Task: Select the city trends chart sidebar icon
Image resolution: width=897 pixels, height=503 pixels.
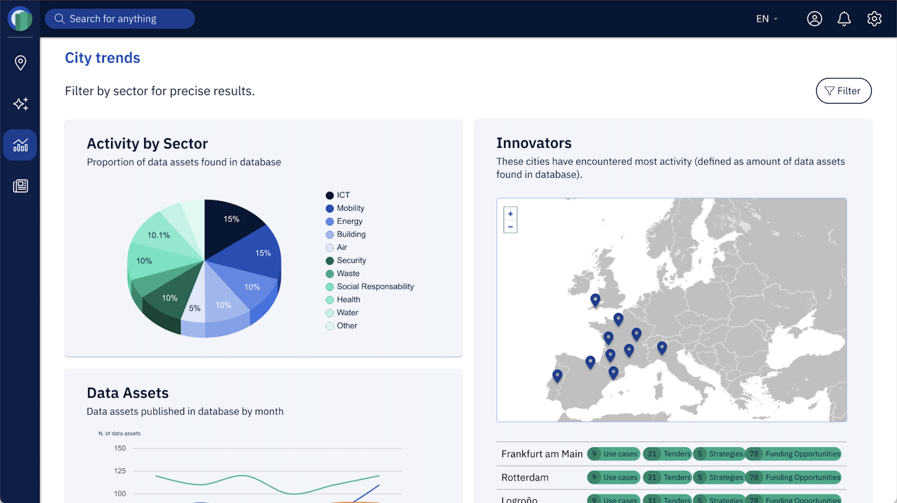Action: pos(20,145)
